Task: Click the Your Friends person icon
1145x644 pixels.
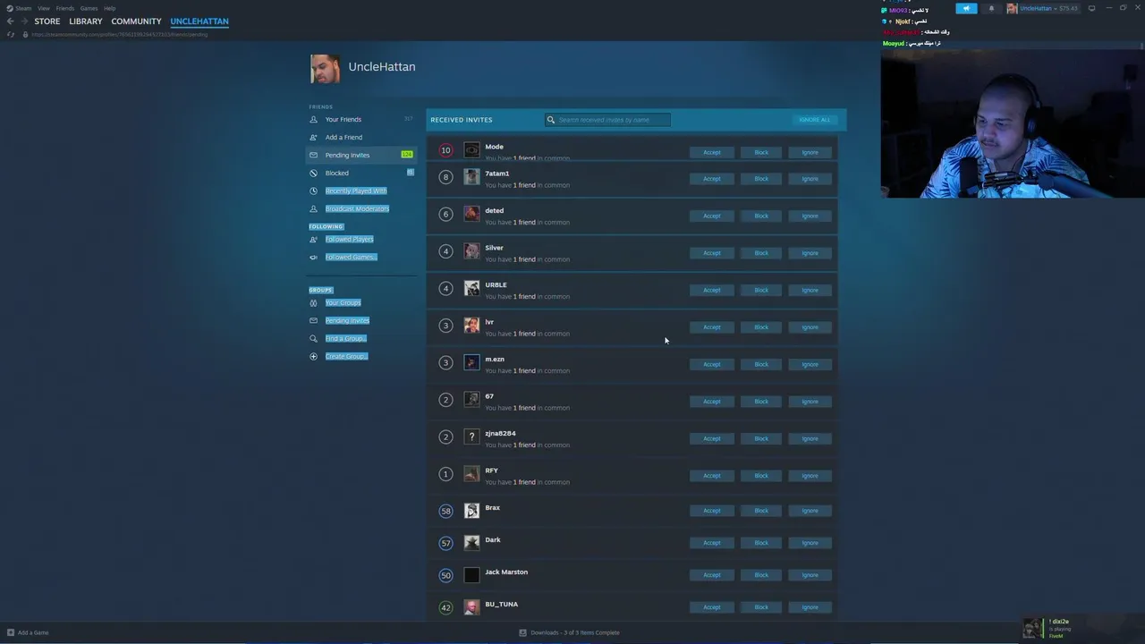Action: 313,119
